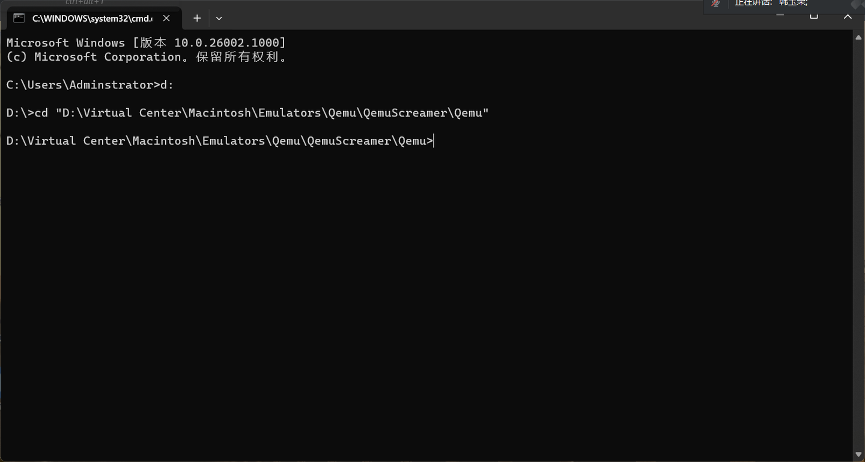Open a new tab with the plus button

tap(196, 18)
